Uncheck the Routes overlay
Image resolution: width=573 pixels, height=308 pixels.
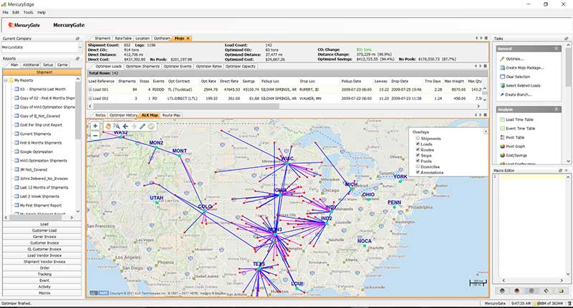(x=418, y=149)
